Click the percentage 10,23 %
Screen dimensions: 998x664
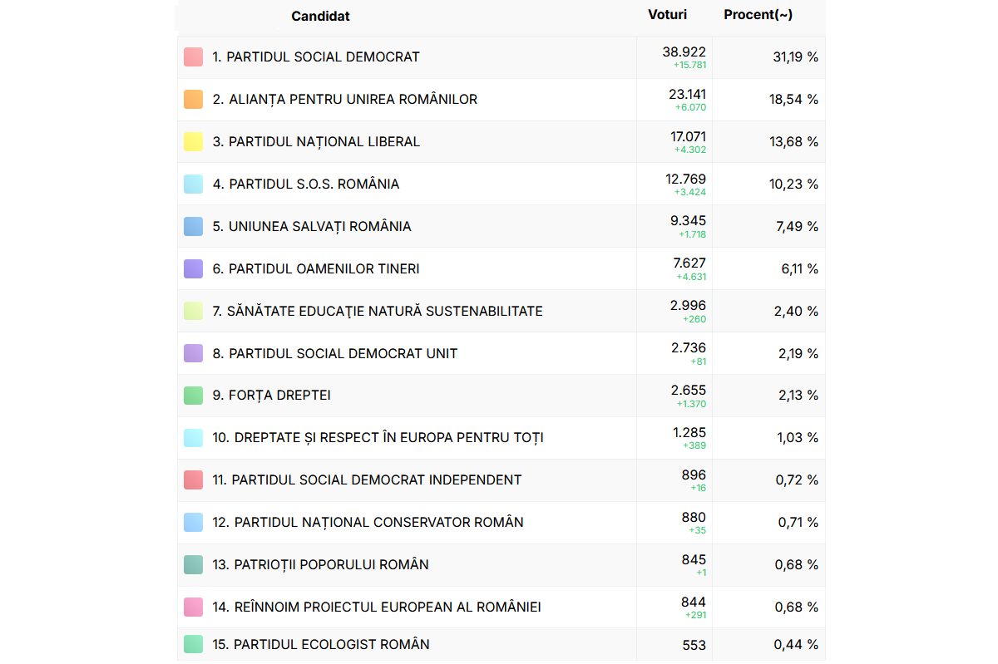(793, 184)
